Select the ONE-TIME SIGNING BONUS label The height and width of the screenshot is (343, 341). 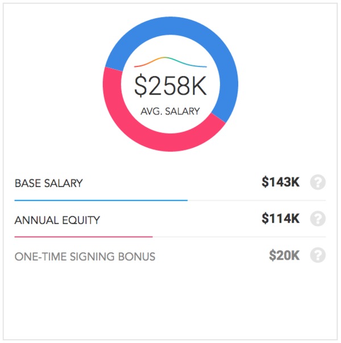point(85,256)
